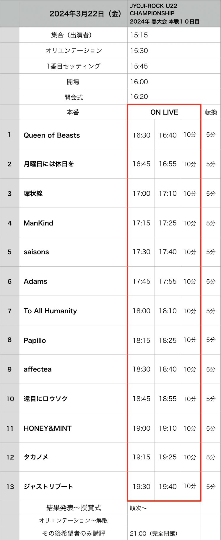Select the affectea band name

click(x=38, y=369)
